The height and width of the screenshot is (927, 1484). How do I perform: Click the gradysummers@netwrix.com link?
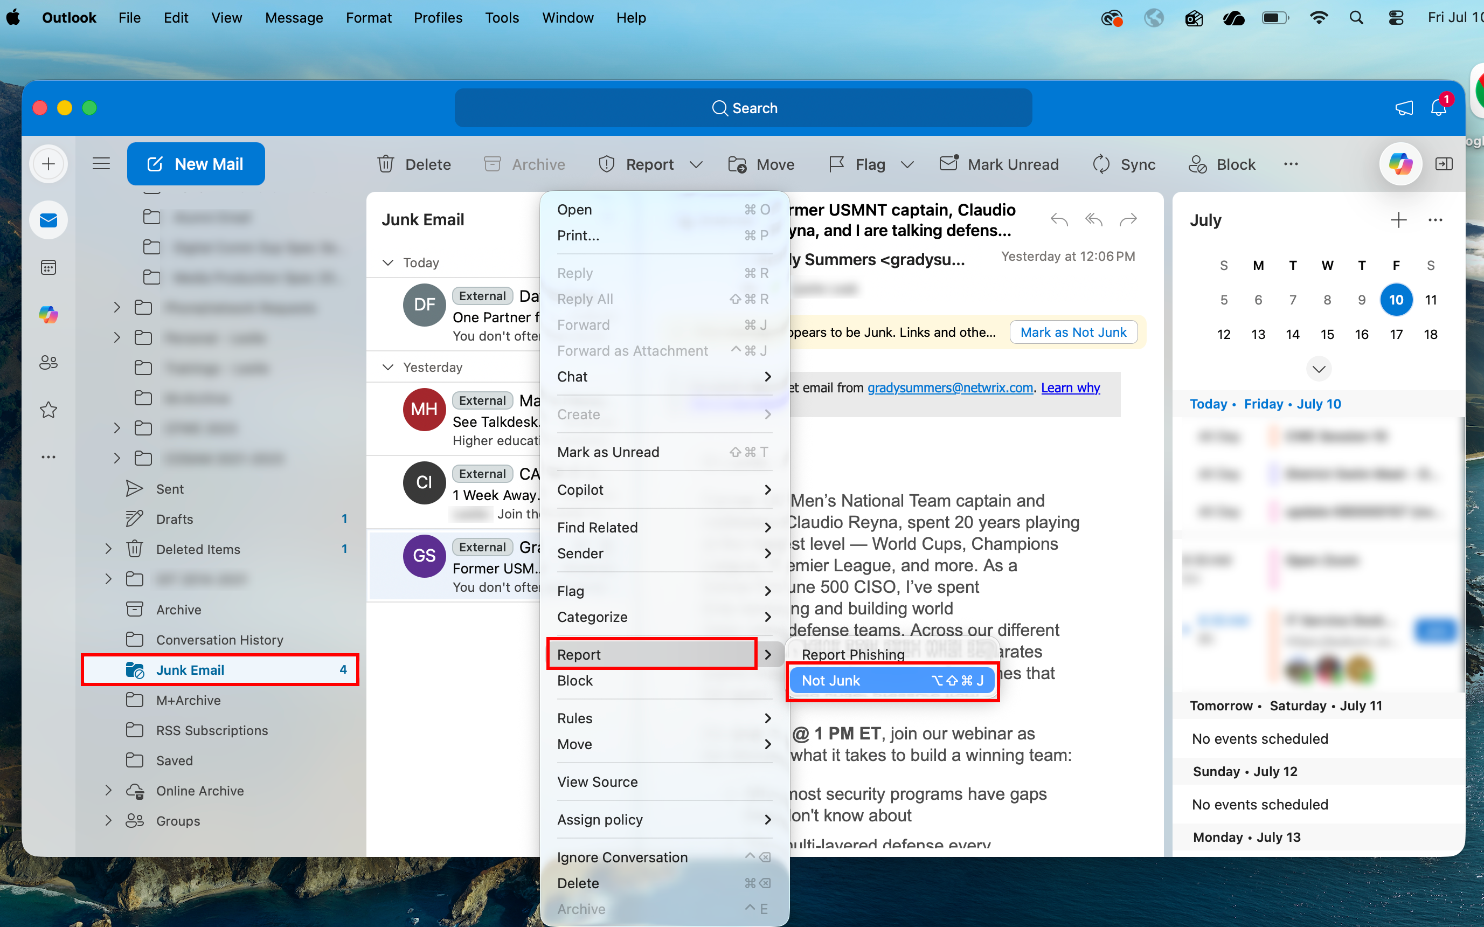tap(950, 388)
